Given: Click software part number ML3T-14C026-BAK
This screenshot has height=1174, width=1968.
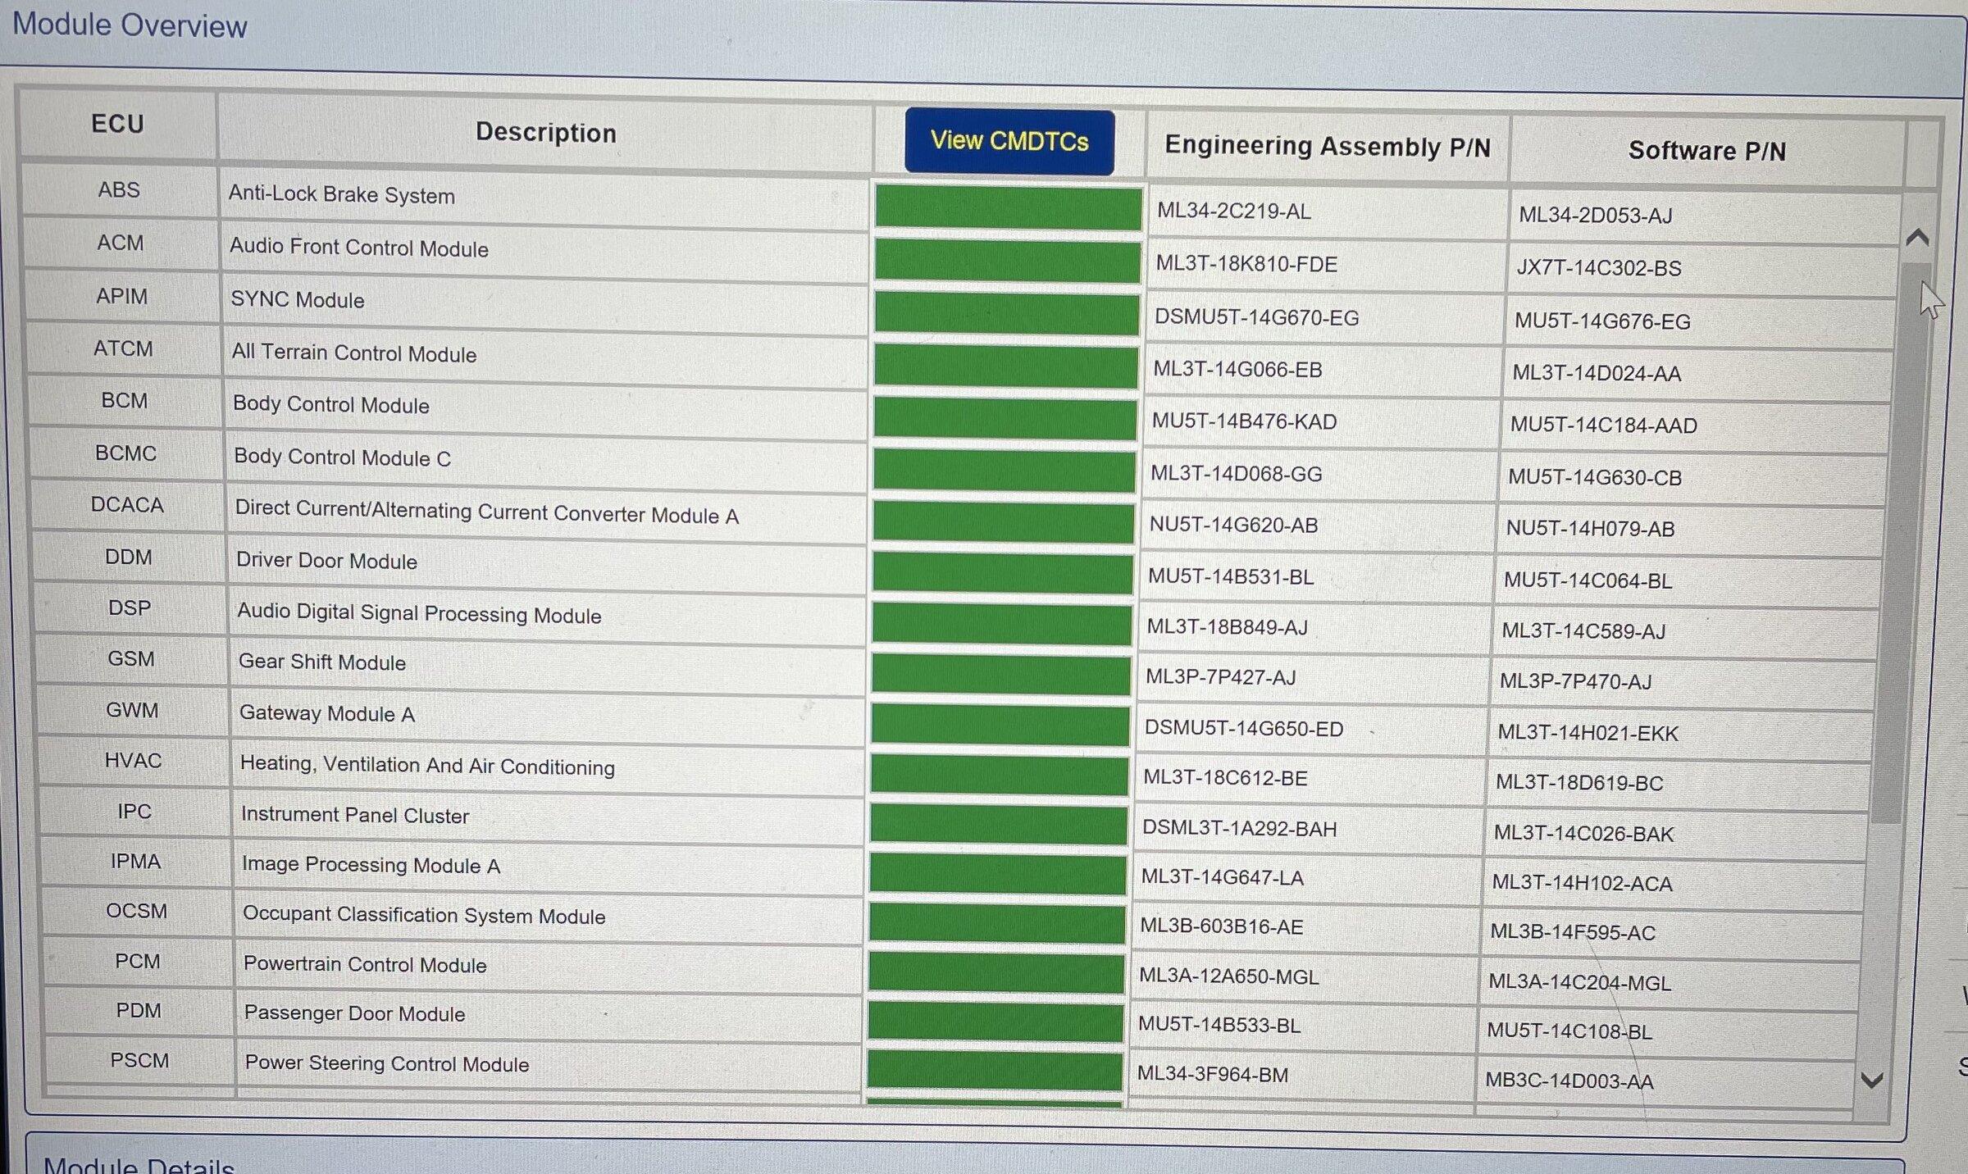Looking at the screenshot, I should [x=1584, y=834].
